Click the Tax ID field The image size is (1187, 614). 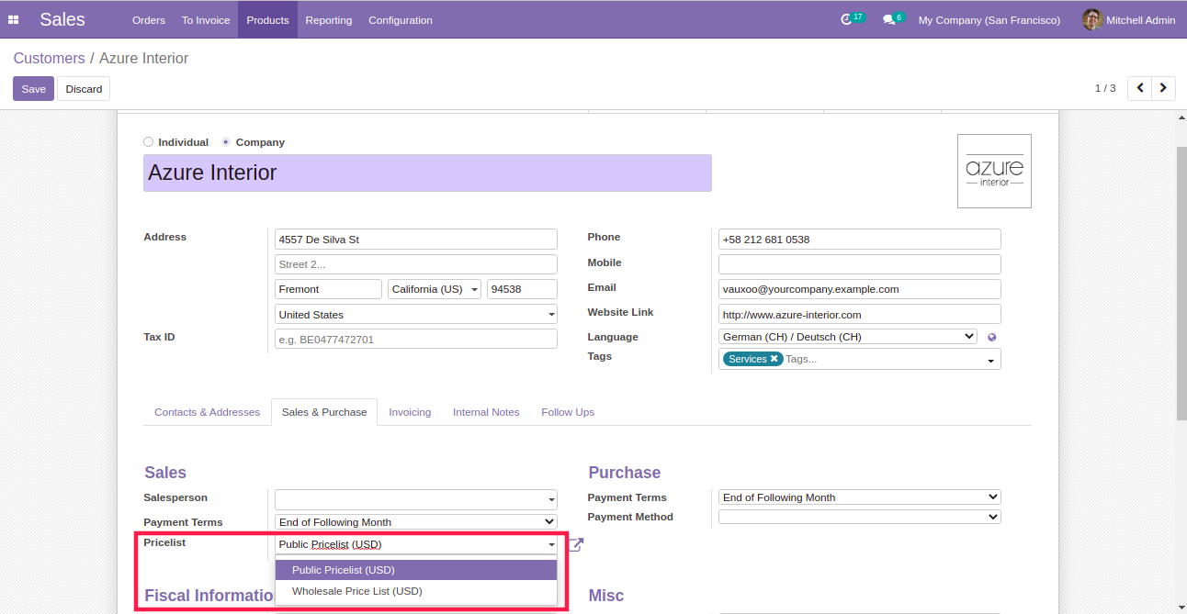click(416, 340)
